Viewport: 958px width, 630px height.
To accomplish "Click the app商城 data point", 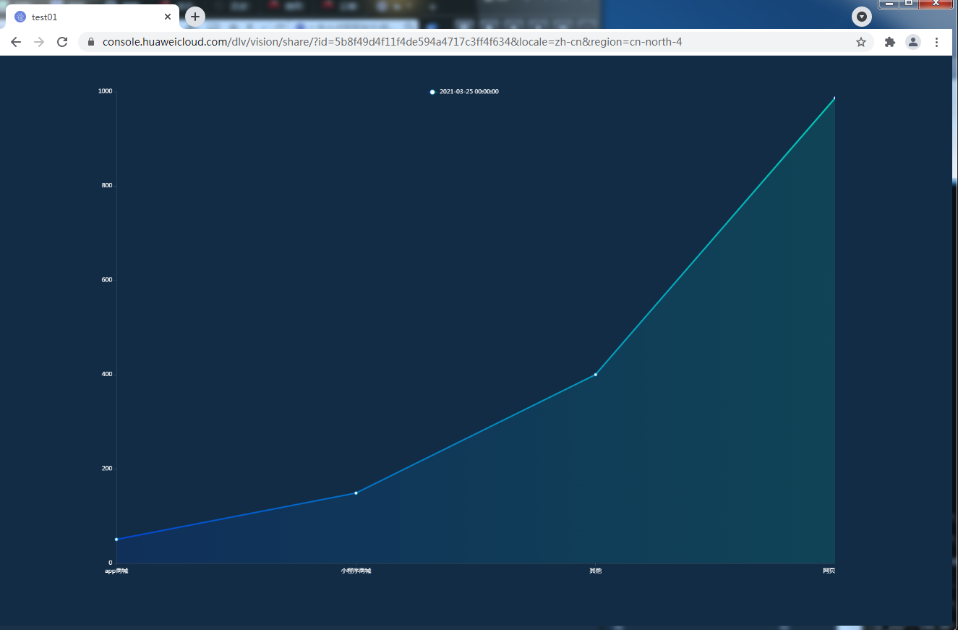I will point(116,539).
